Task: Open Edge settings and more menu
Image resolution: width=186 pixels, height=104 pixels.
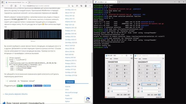Action: [x=90, y=6]
